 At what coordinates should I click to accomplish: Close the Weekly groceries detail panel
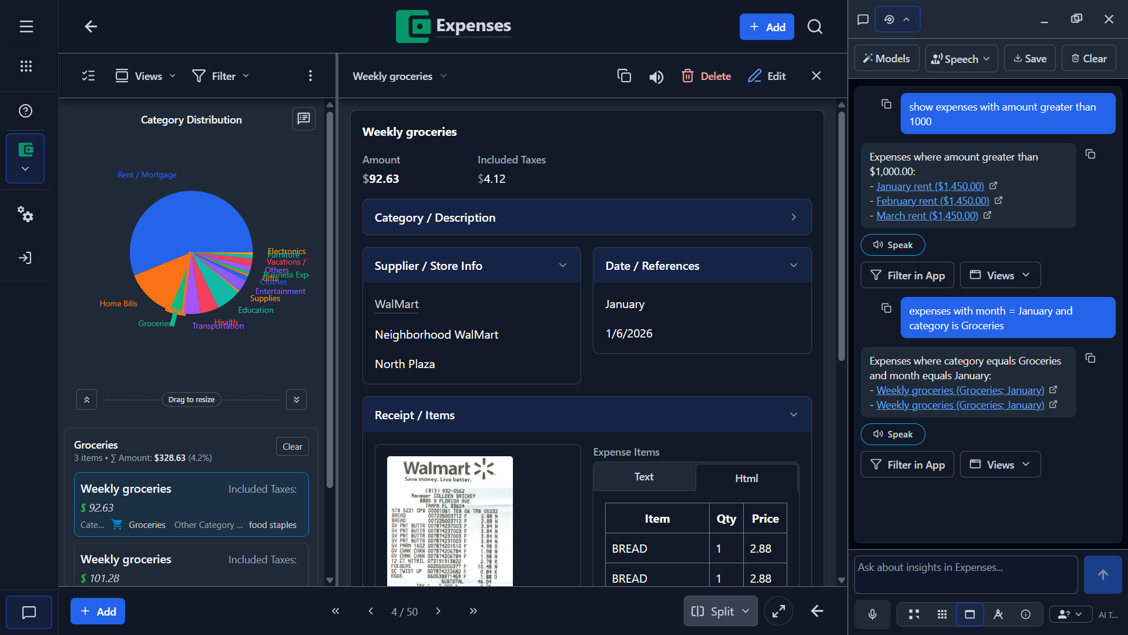point(816,76)
